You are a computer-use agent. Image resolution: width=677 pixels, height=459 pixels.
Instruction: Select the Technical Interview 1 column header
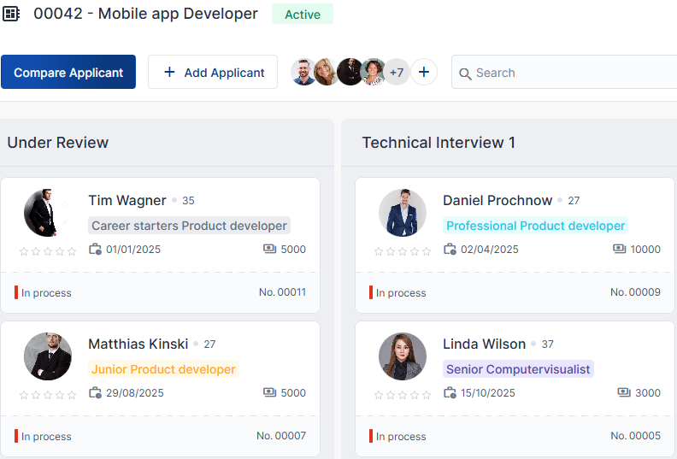coord(439,143)
